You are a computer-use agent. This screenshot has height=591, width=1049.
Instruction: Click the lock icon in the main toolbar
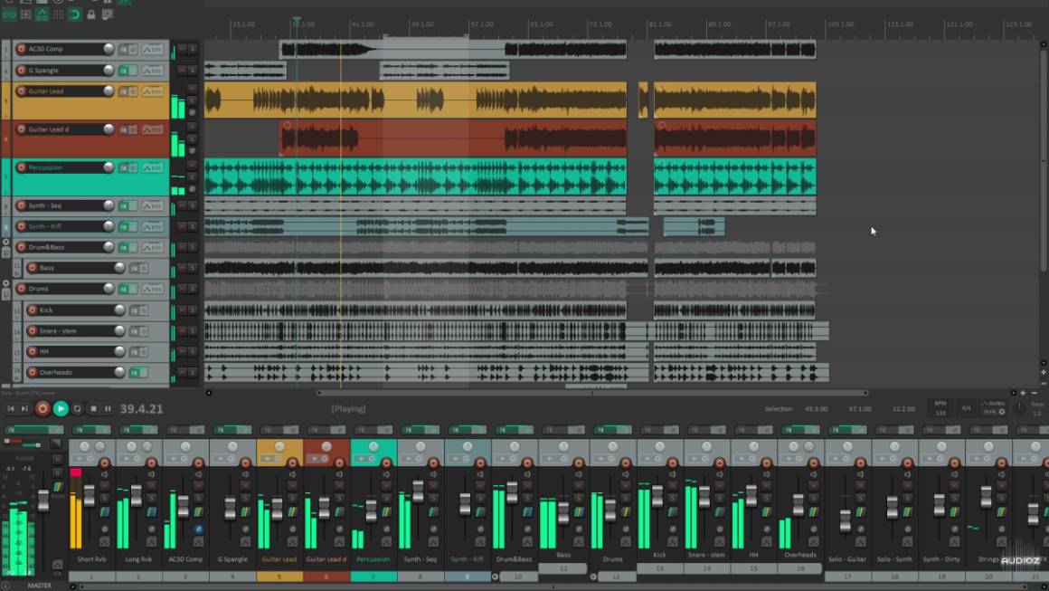click(91, 14)
